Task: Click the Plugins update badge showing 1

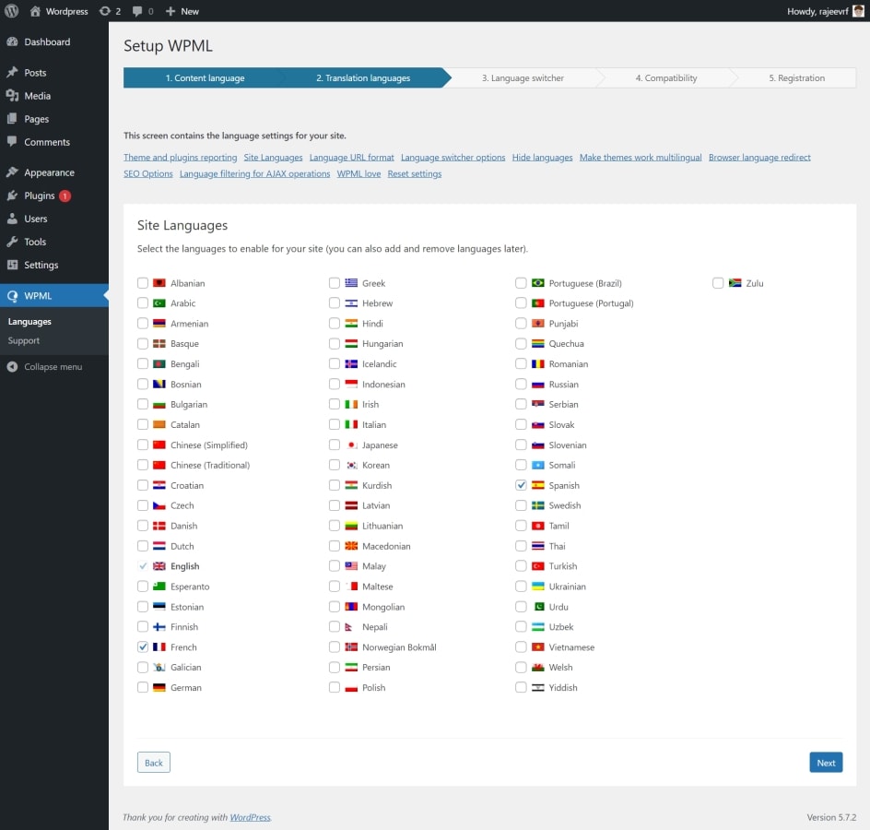Action: tap(65, 196)
